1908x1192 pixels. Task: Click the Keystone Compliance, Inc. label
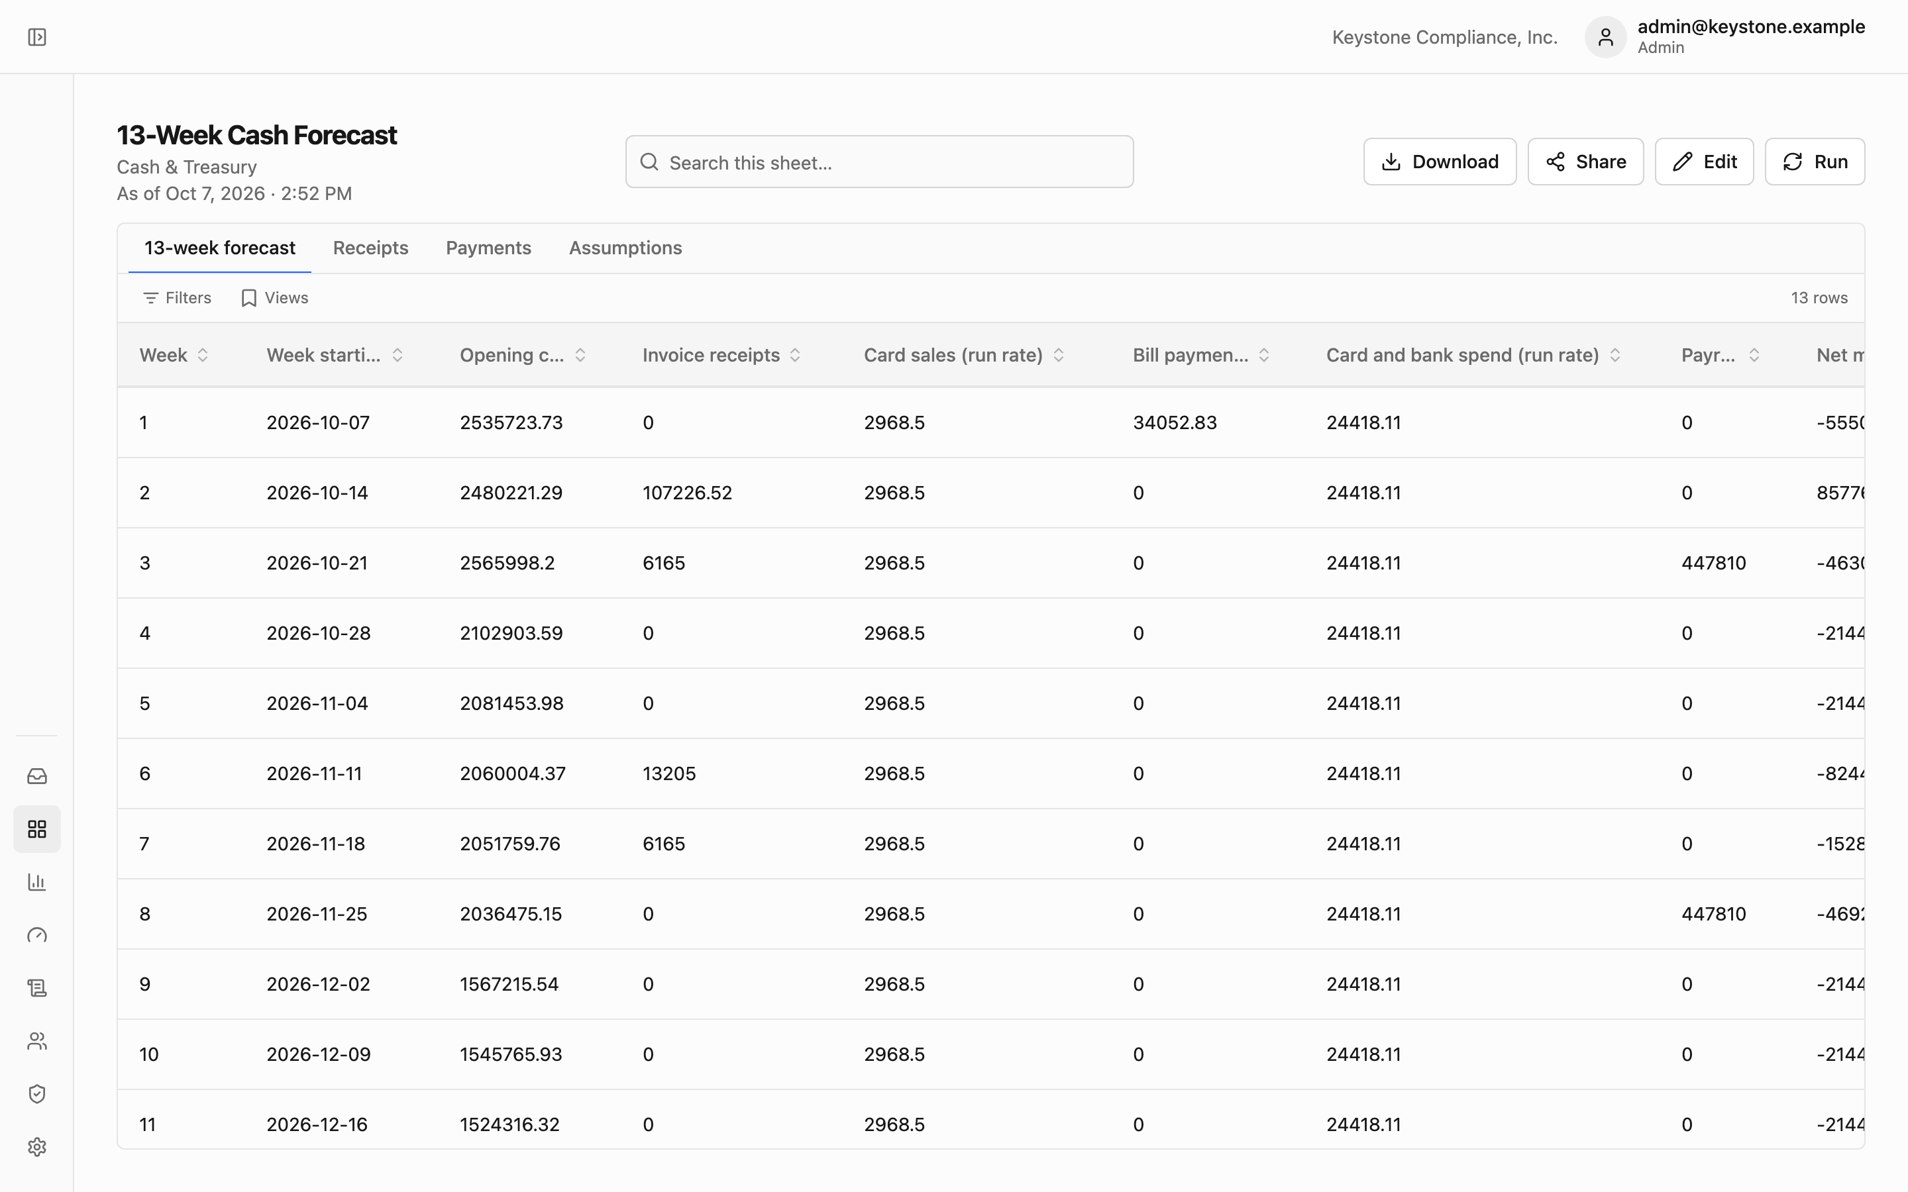pyautogui.click(x=1444, y=37)
